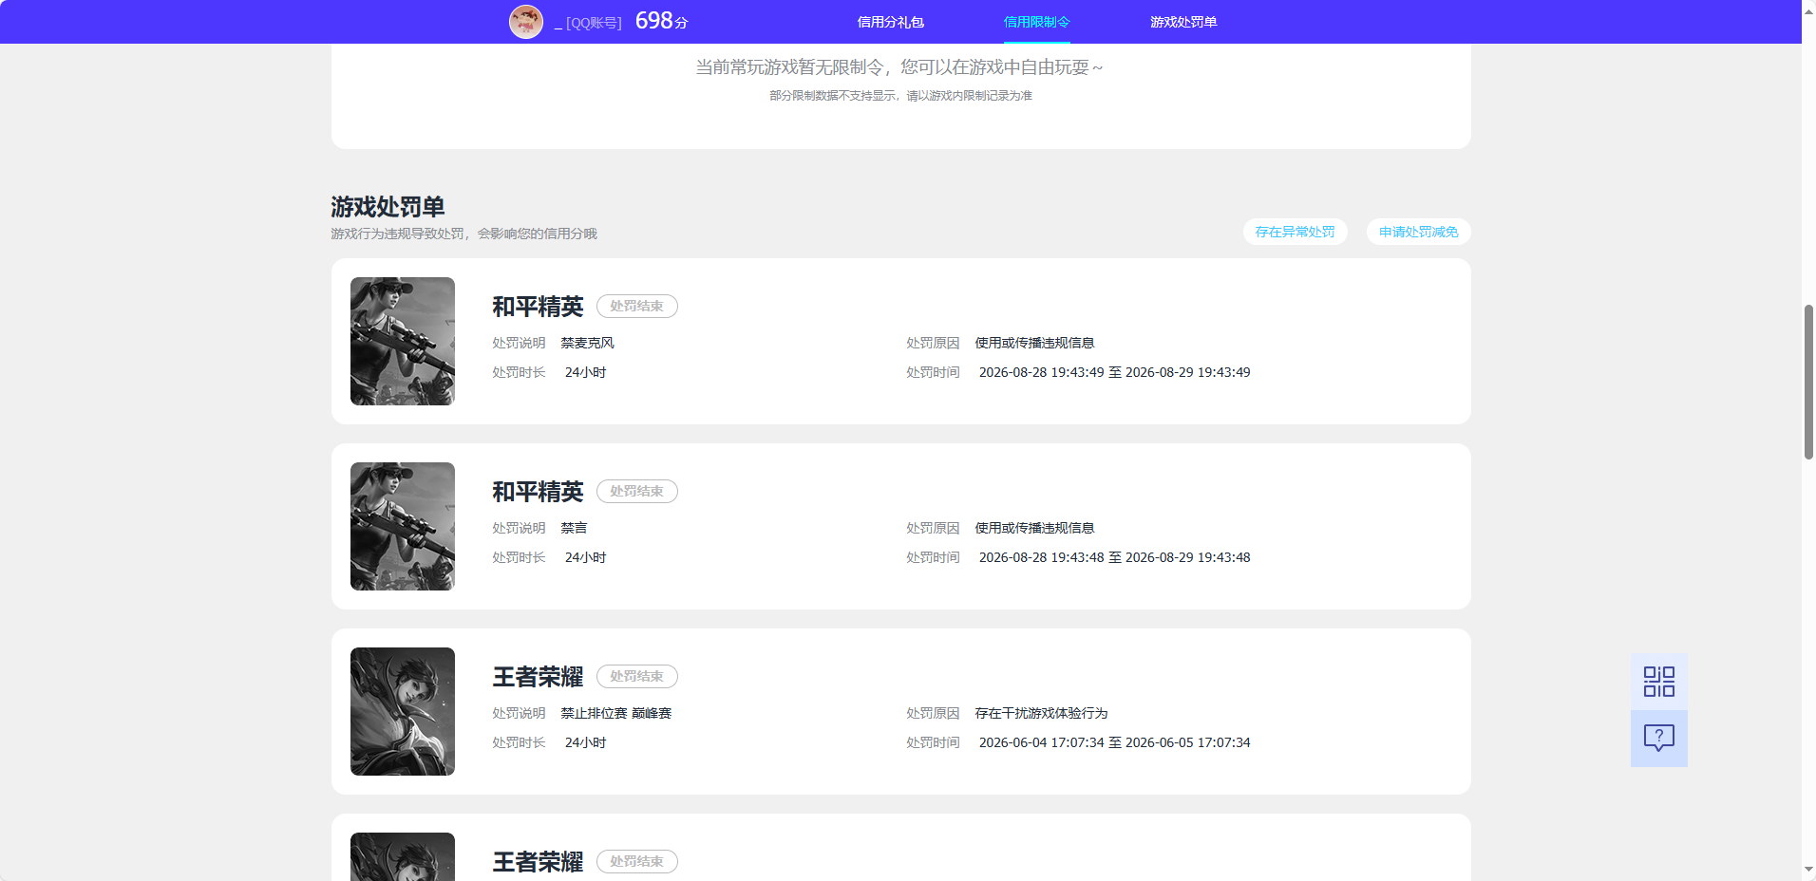The height and width of the screenshot is (881, 1816).
Task: Open 王者荣耀 thumbnail in 禁止排位赛 card
Action: [403, 711]
